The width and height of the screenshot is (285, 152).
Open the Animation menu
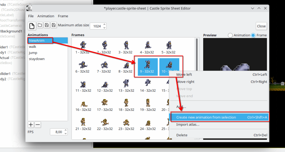[46, 16]
